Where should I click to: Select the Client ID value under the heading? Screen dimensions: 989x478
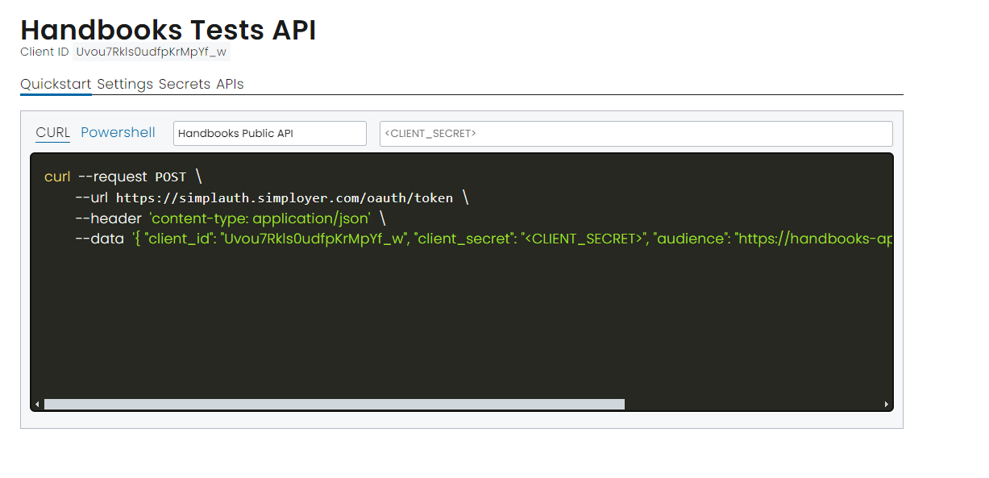152,52
